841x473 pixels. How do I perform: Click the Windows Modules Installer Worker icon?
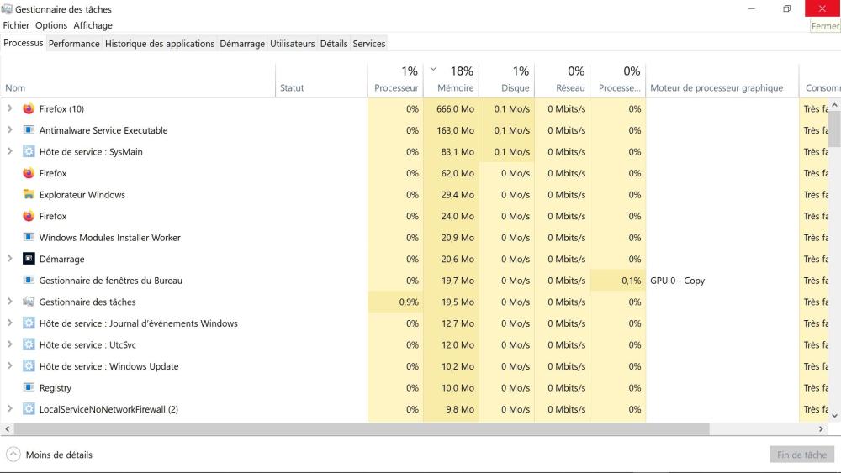pyautogui.click(x=29, y=238)
